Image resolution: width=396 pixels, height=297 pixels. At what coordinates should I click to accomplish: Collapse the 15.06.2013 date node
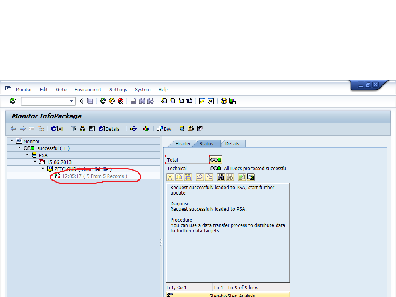(35, 162)
